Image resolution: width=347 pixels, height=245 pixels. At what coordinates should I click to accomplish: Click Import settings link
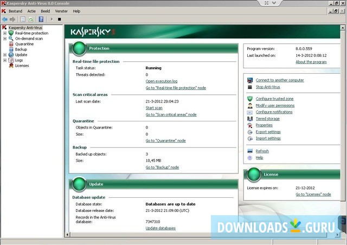pos(268,138)
